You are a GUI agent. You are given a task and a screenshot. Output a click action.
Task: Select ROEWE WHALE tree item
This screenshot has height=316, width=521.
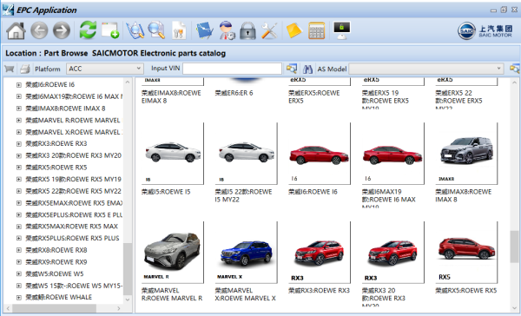click(x=59, y=297)
